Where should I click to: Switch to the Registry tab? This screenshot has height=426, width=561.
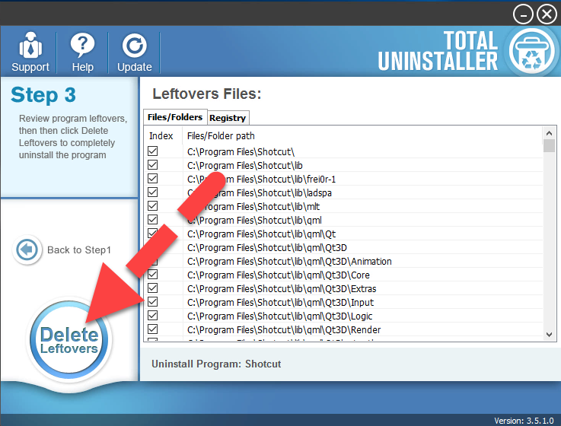point(228,118)
